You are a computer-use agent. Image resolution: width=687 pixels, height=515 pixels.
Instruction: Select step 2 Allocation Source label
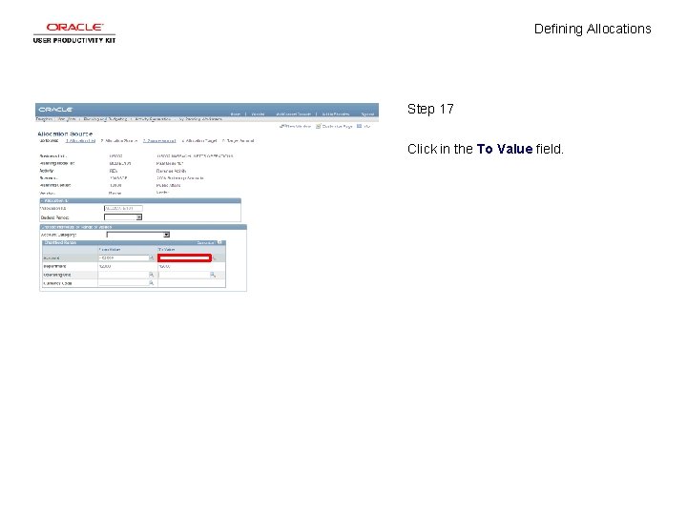(x=118, y=141)
